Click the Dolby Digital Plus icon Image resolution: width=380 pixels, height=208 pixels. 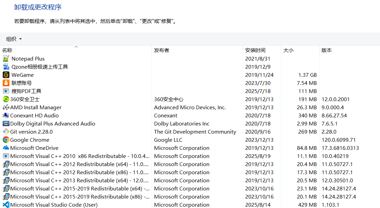click(x=6, y=123)
